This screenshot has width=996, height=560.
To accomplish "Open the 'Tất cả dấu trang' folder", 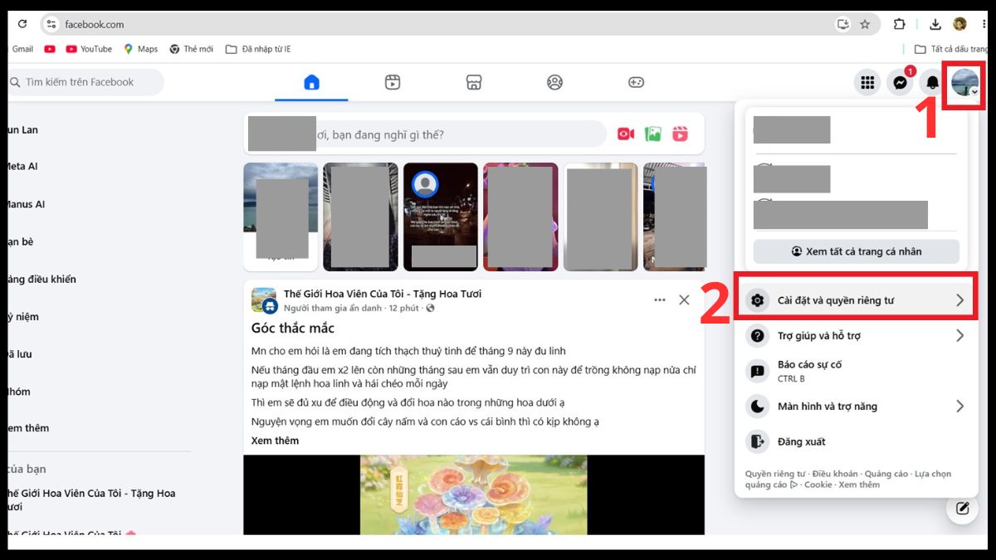I will [953, 49].
